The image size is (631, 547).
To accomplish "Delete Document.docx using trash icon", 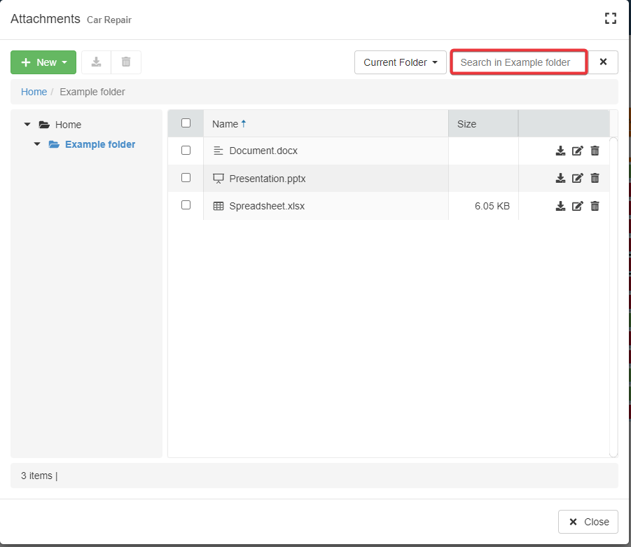I will (x=595, y=151).
